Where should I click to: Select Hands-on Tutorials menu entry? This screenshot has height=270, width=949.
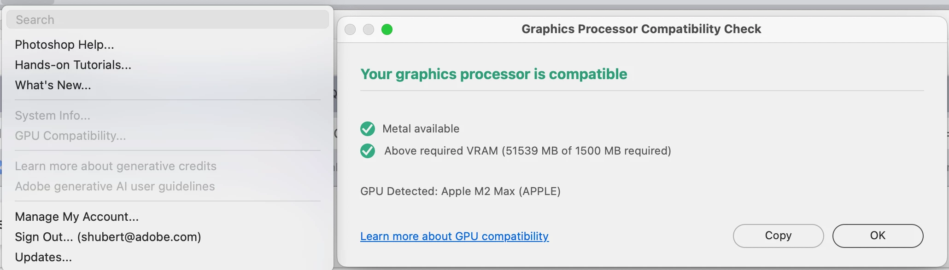click(x=73, y=65)
